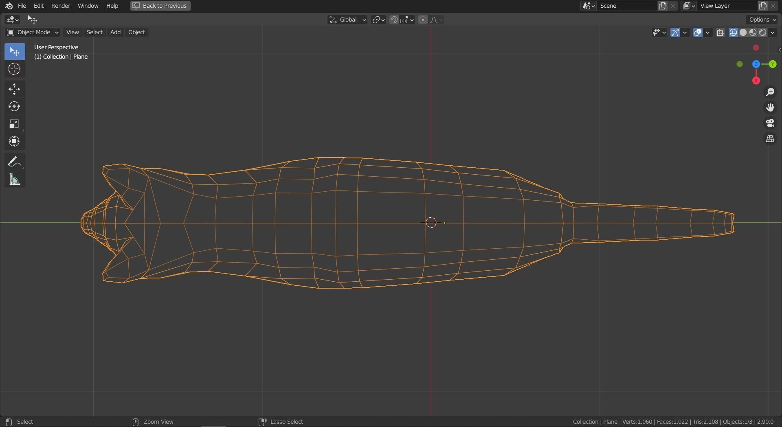Click the Back to Previous button
The height and width of the screenshot is (427, 782).
pos(160,6)
